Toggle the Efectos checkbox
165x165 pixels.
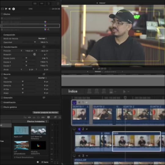click(2, 14)
